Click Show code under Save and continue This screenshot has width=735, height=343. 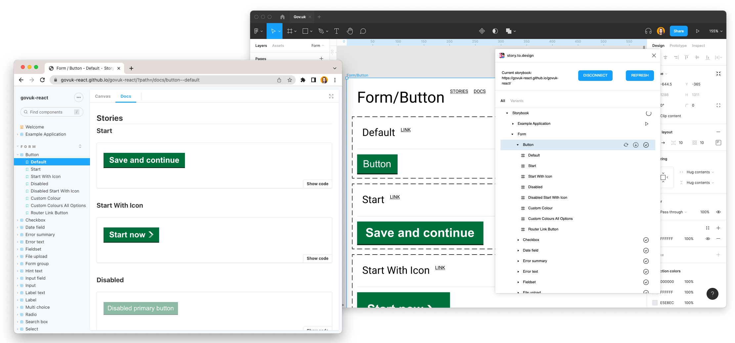click(317, 184)
